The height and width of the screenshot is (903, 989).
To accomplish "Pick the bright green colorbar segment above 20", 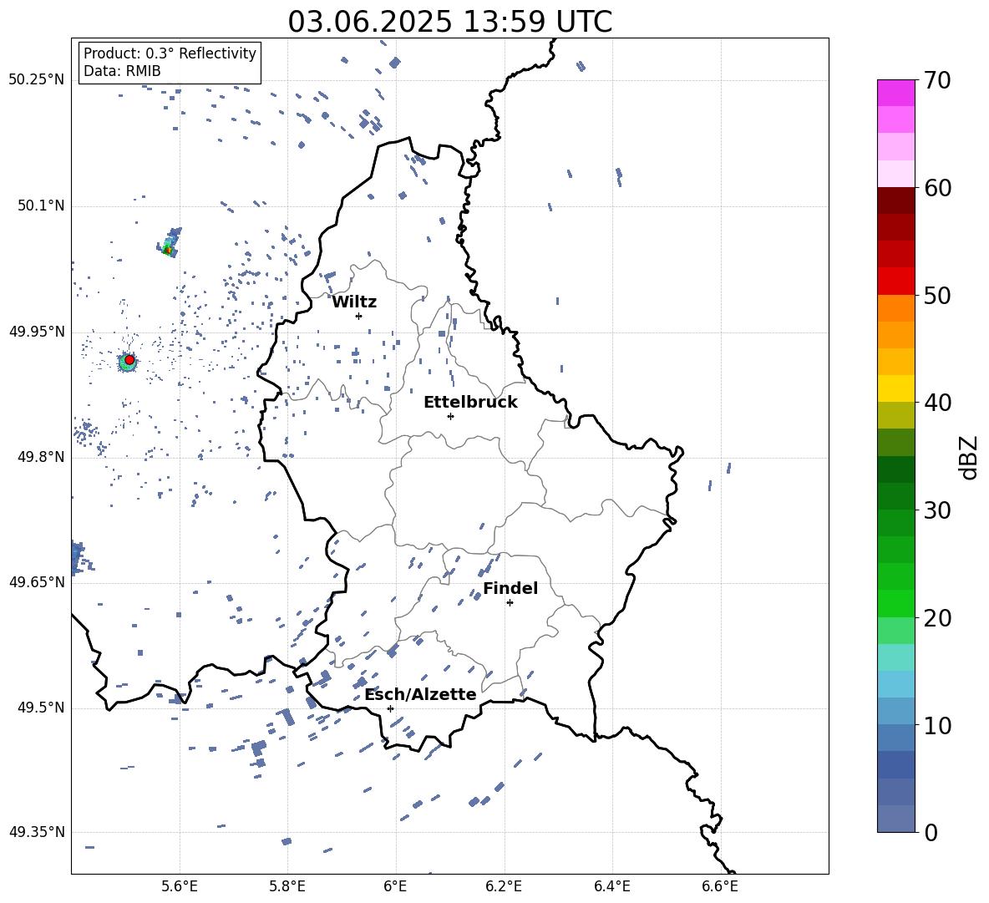I will (896, 603).
